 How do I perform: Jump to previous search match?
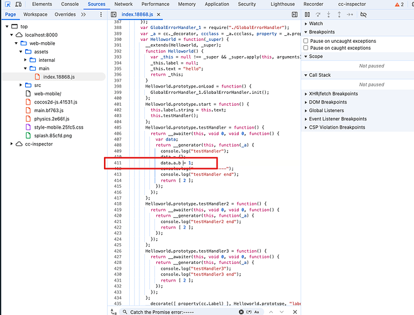tap(271, 312)
